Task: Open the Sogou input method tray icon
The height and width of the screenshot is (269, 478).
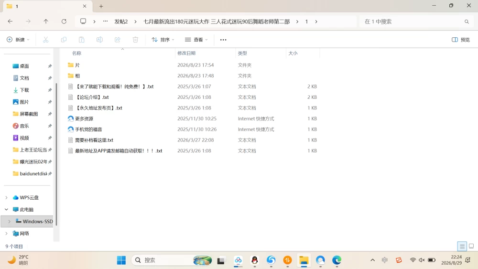Action: click(399, 260)
